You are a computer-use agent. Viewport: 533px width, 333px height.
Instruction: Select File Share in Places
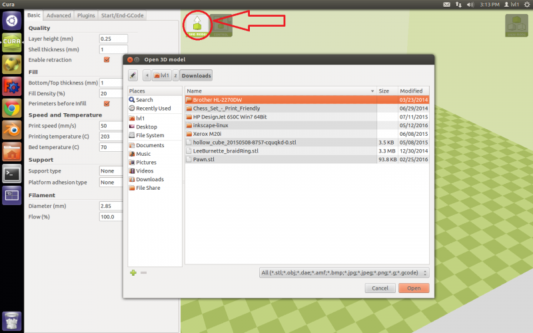pos(155,188)
